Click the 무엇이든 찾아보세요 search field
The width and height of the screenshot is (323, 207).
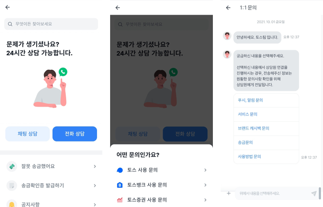tap(51, 24)
